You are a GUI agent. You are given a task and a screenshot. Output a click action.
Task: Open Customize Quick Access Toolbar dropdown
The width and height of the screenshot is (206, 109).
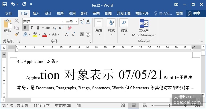[31, 4]
